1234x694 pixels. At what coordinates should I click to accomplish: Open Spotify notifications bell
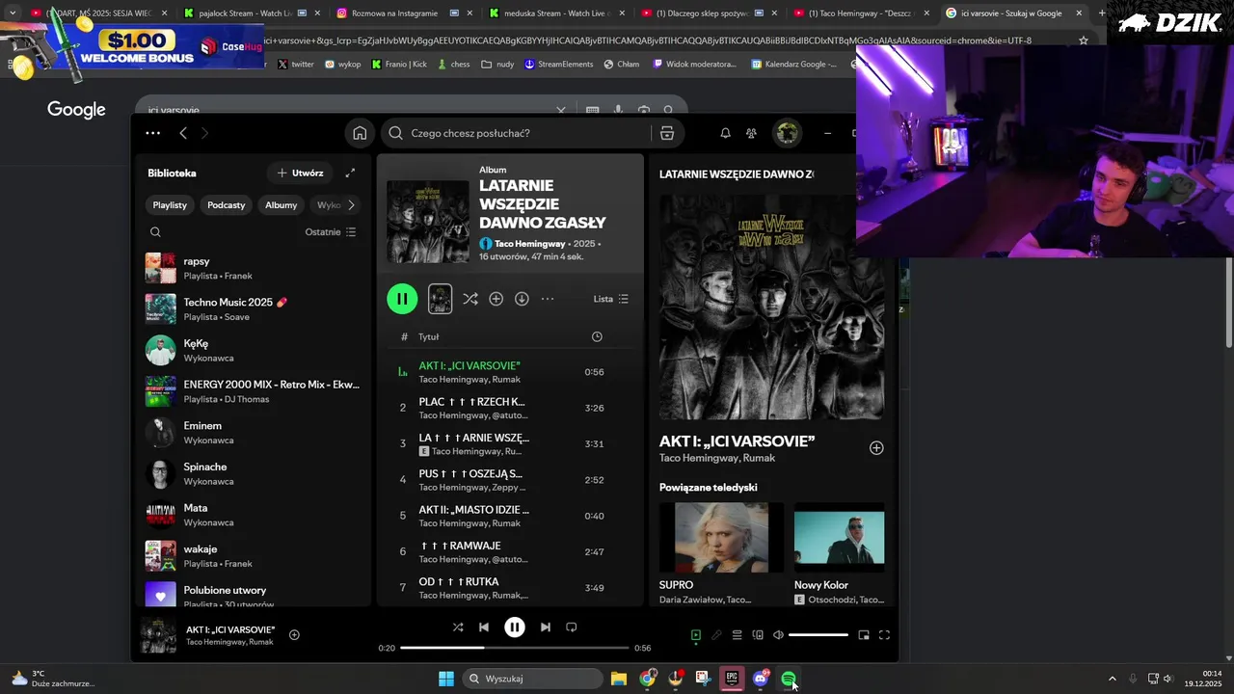click(x=725, y=133)
